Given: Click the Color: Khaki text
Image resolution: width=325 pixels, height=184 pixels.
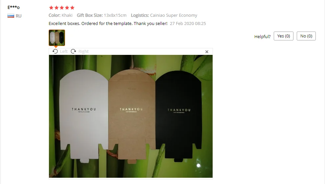Looking at the screenshot, I should (x=60, y=15).
